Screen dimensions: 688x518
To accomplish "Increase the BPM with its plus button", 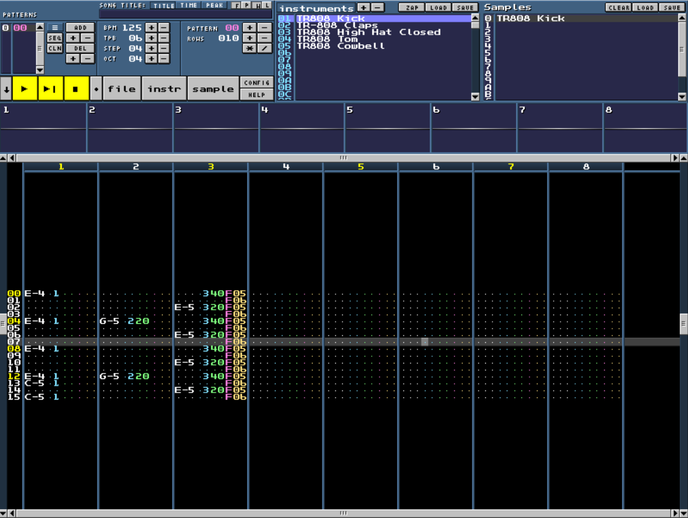I will (x=151, y=28).
